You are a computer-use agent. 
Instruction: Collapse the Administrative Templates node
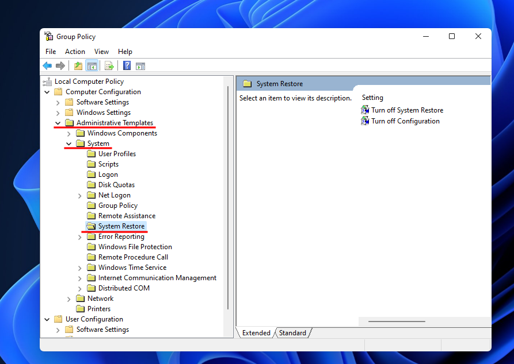click(58, 123)
